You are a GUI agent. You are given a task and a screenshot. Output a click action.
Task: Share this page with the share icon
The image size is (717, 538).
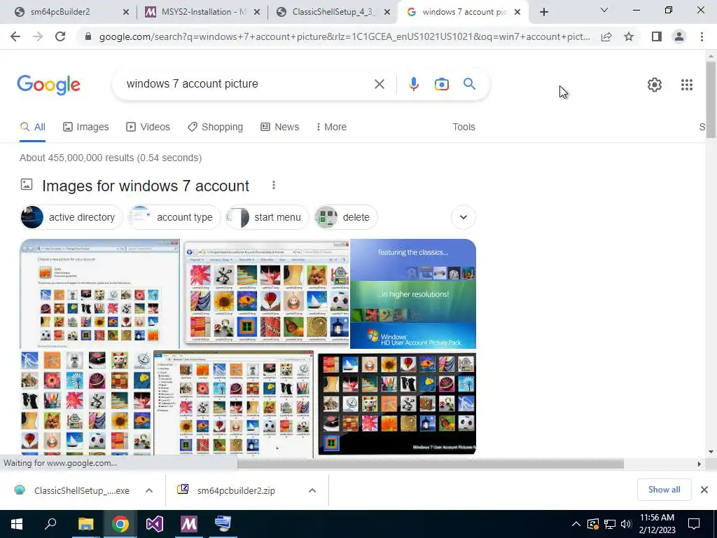click(x=606, y=36)
